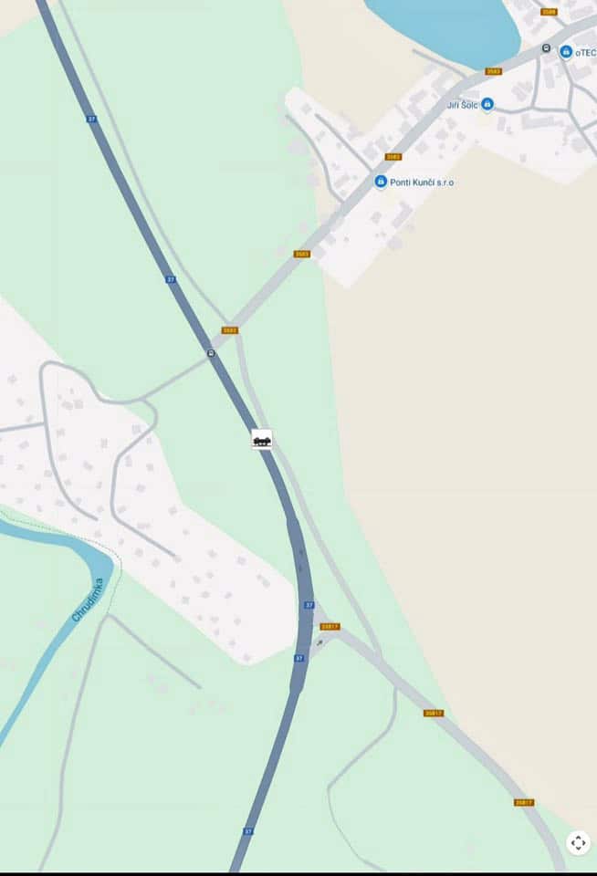Viewport: 597px width, 876px height.
Task: Select the 3583 shield just above Ponti Kunči
Action: click(393, 157)
